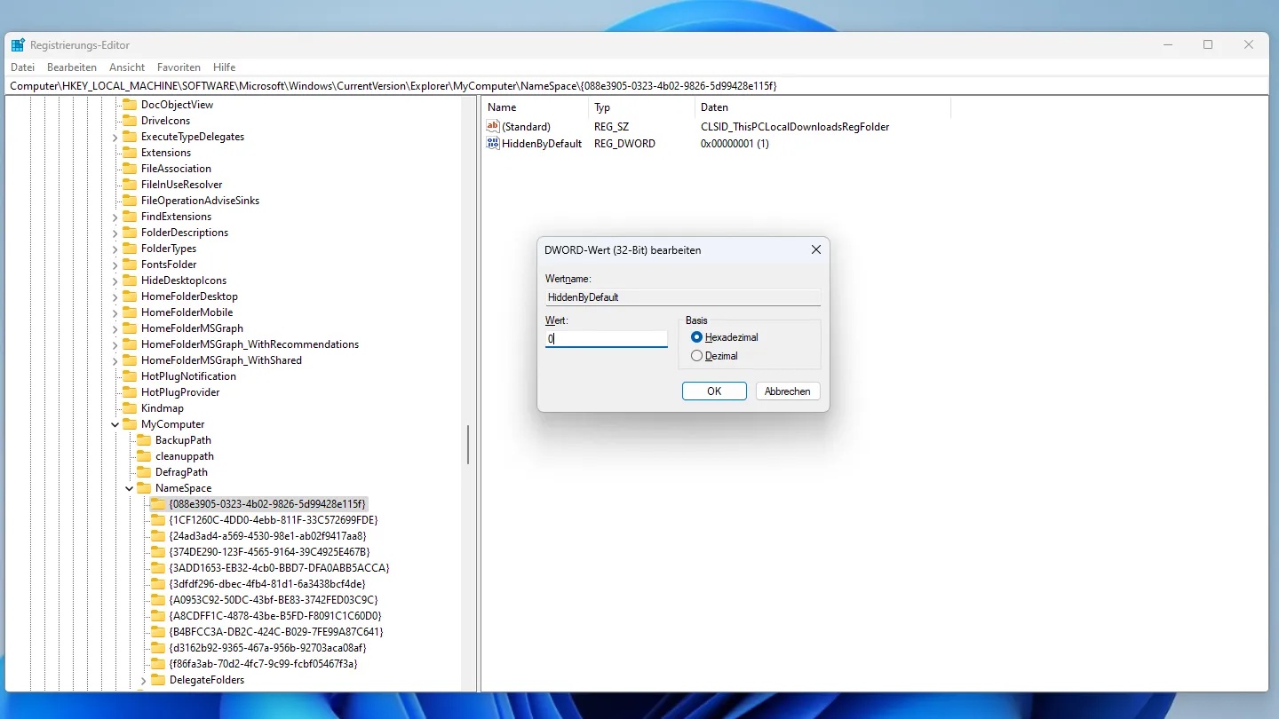Click the HiddenByDefault DWORD value icon
The image size is (1279, 719).
[493, 143]
